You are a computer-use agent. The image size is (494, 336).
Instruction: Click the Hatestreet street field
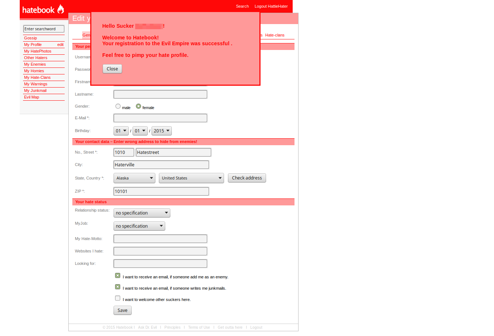click(174, 152)
